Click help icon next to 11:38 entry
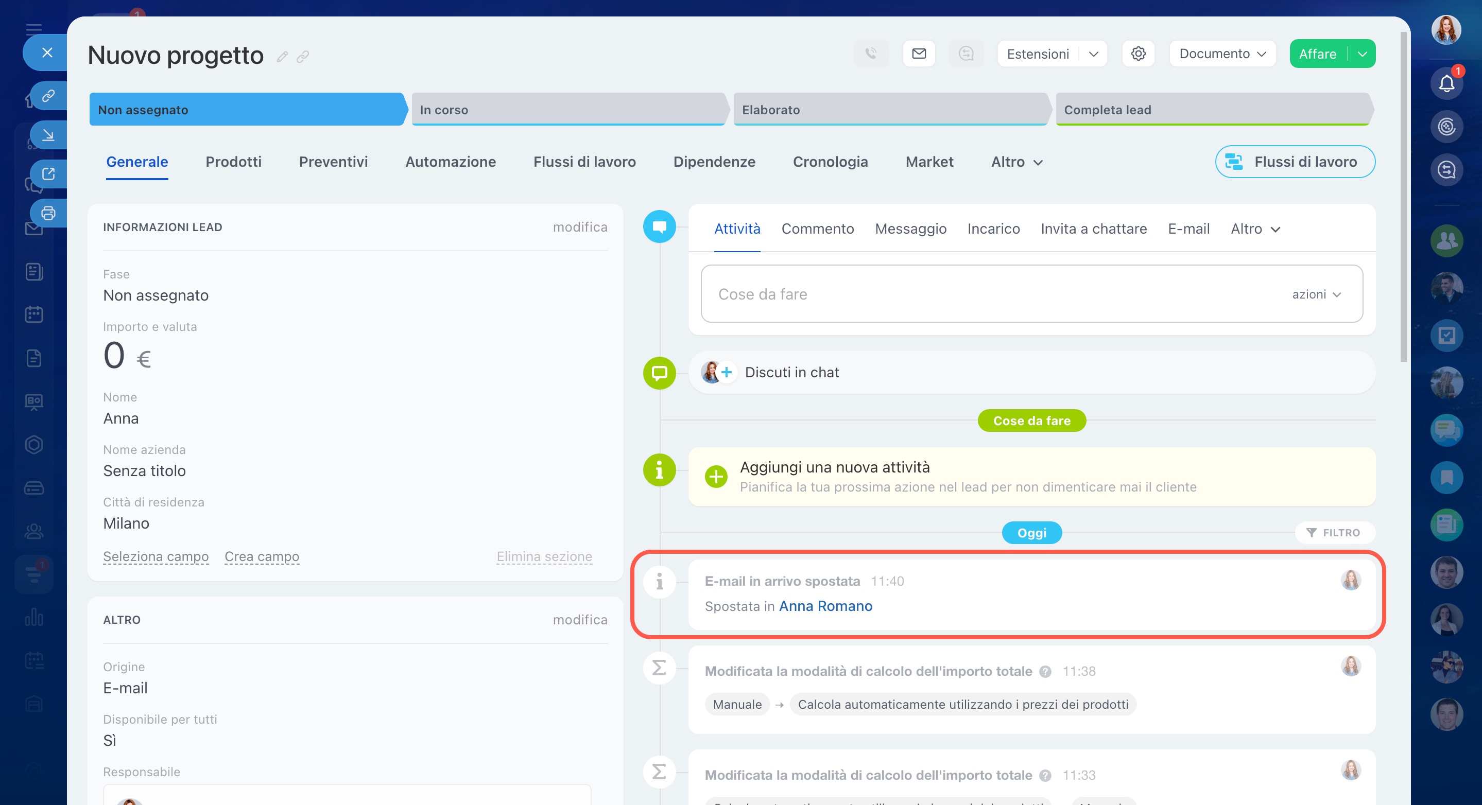1482x805 pixels. point(1046,672)
